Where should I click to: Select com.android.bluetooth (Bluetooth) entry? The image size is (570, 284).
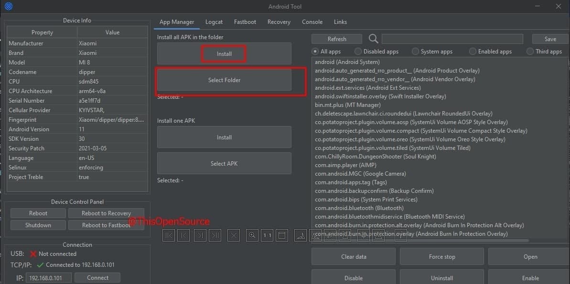(359, 208)
